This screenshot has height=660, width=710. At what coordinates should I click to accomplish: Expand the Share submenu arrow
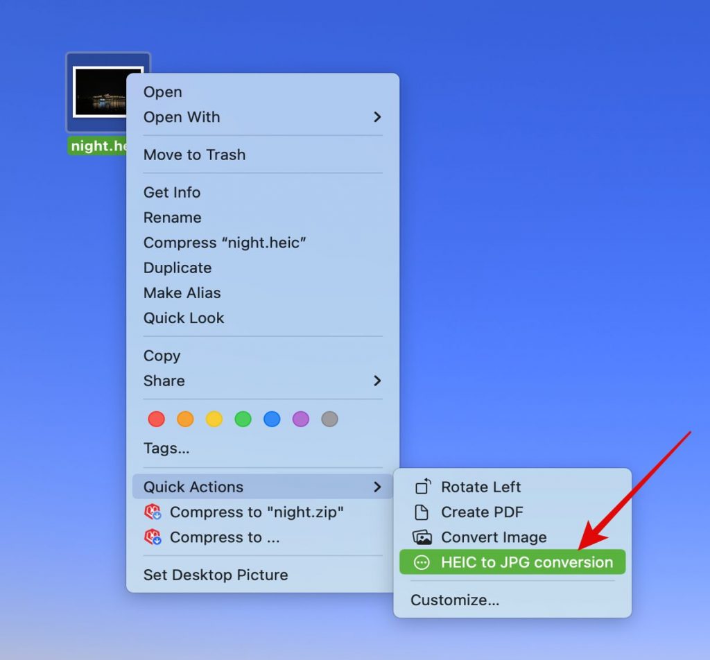[x=377, y=381]
